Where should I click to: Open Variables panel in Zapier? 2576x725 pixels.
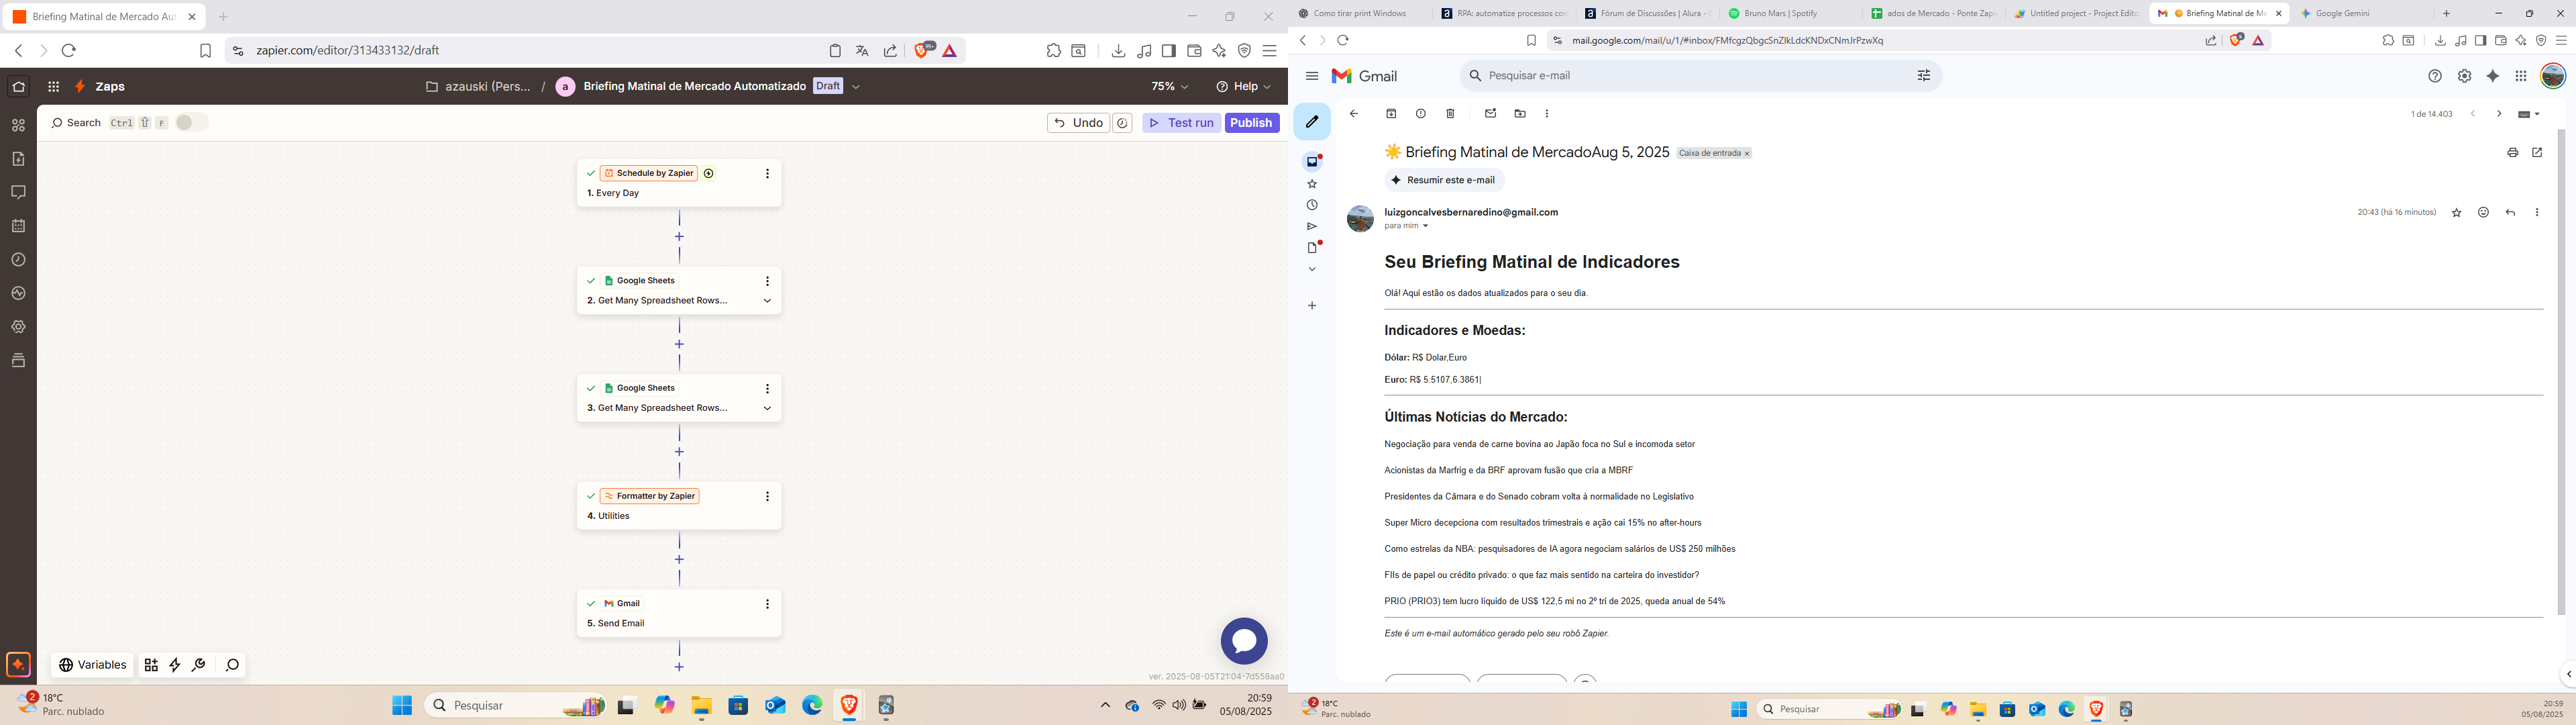tap(92, 665)
